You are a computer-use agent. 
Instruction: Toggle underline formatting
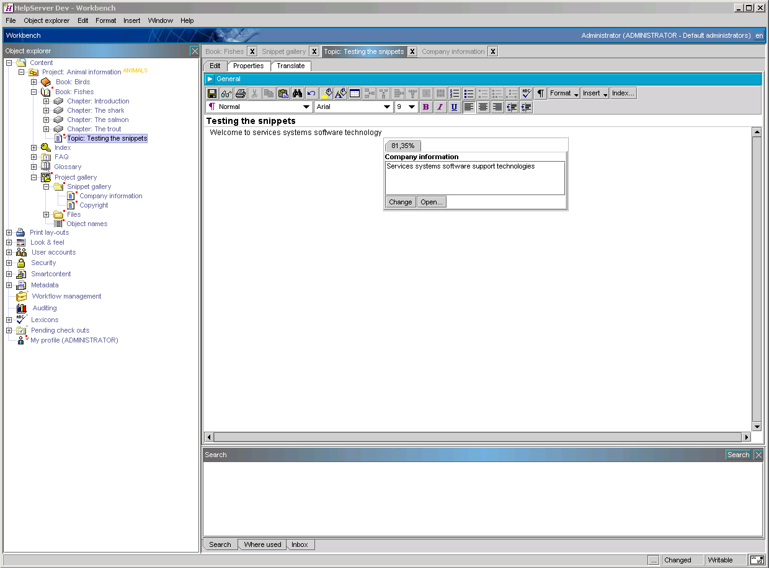tap(454, 107)
